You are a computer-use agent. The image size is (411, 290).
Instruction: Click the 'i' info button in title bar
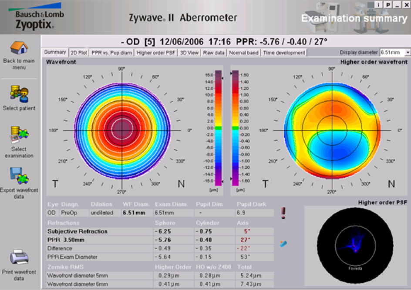point(378,4)
